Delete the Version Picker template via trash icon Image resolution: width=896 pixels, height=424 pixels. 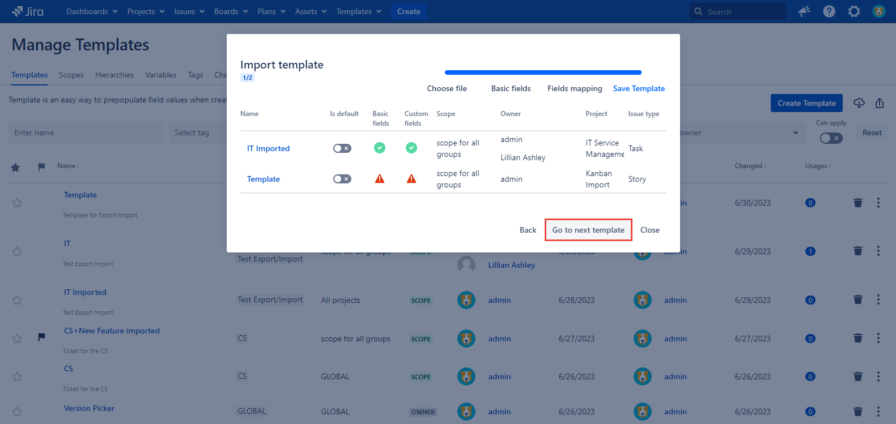click(857, 412)
